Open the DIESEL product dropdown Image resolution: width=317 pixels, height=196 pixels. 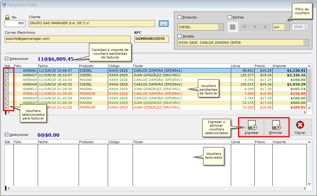tap(221, 27)
